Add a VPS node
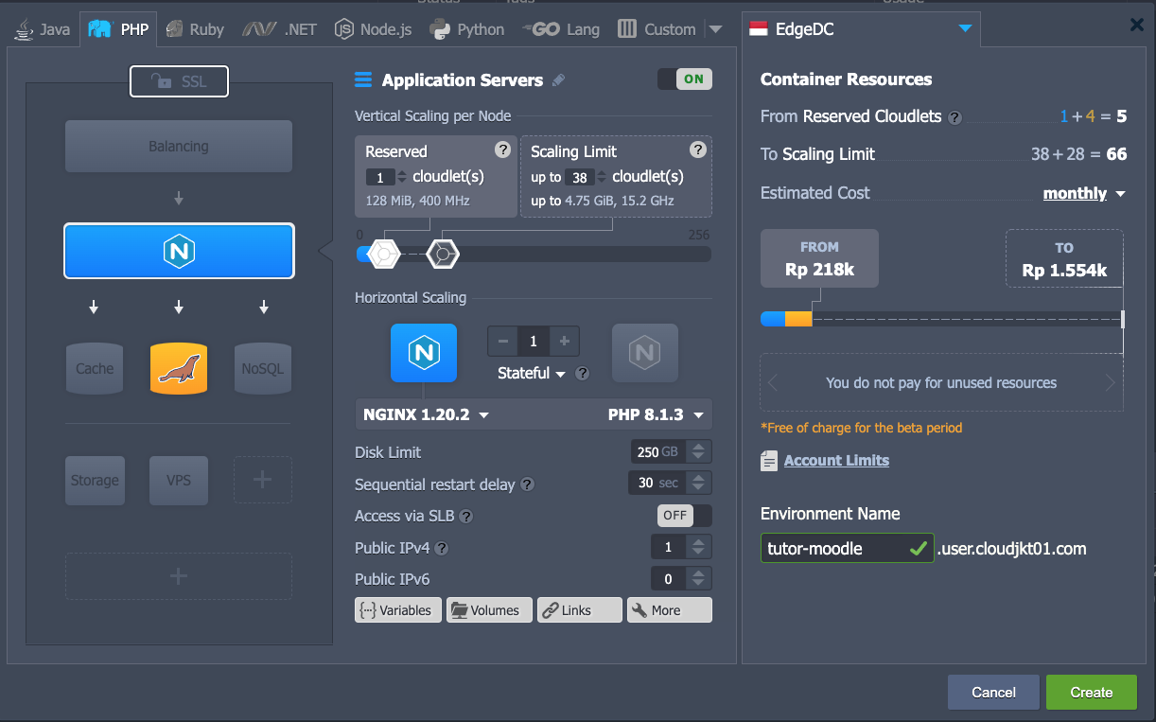Viewport: 1156px width, 722px height. 179,480
